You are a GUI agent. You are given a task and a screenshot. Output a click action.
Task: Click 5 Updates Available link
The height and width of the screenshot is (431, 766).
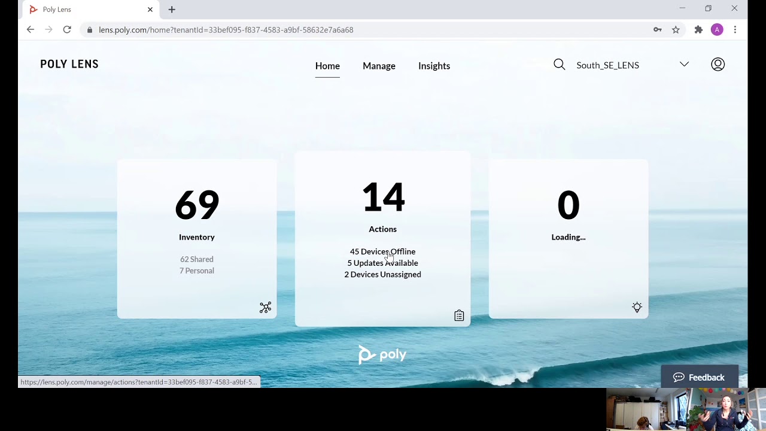coord(382,263)
